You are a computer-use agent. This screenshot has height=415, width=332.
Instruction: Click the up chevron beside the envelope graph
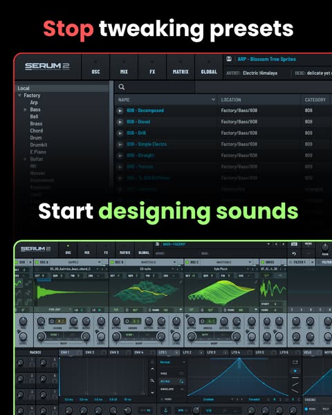(152, 369)
